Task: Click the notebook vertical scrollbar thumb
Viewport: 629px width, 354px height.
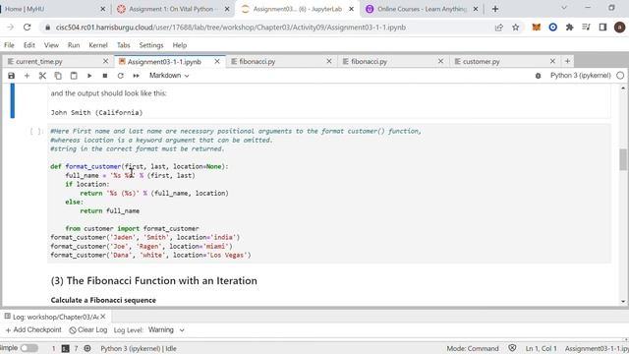Action: click(623, 159)
